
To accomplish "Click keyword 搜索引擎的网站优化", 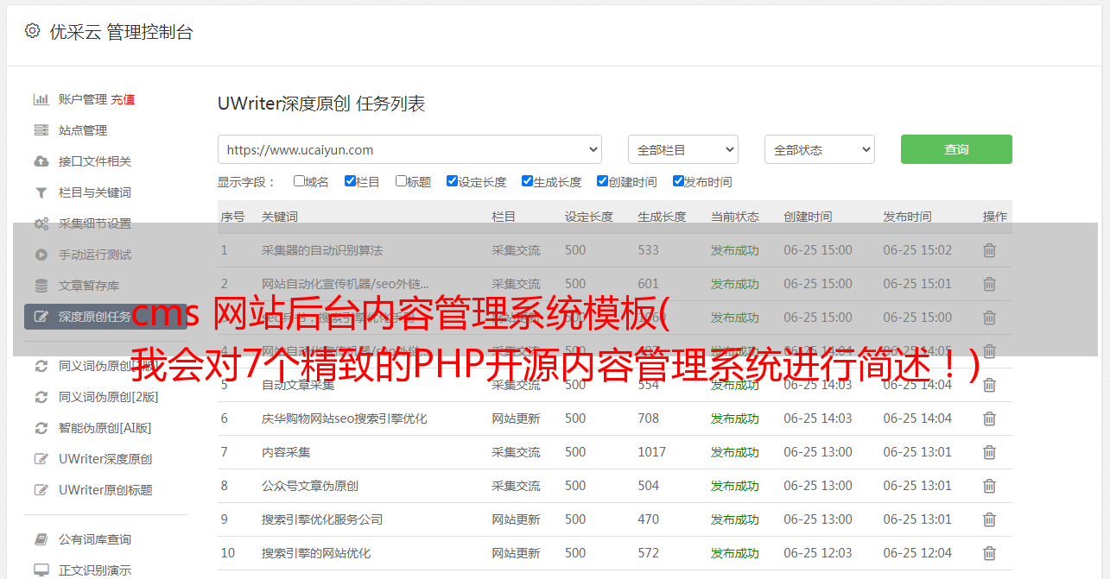I will point(316,553).
